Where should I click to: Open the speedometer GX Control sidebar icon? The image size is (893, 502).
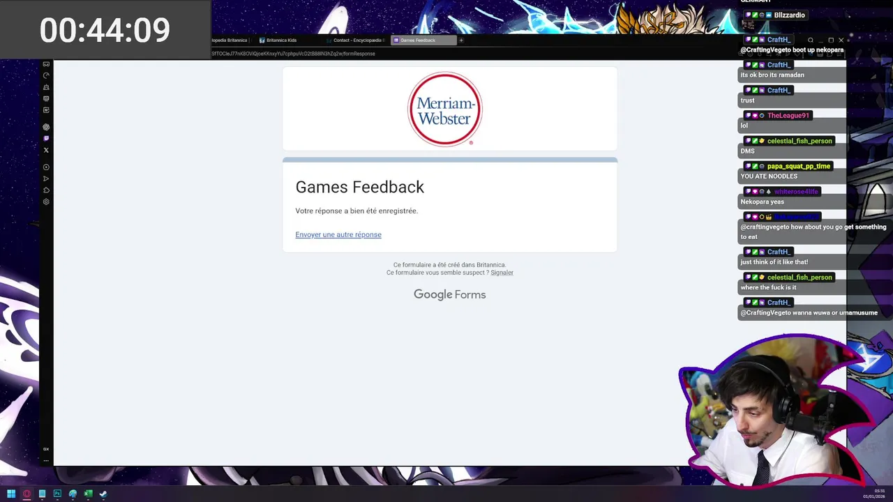click(46, 75)
